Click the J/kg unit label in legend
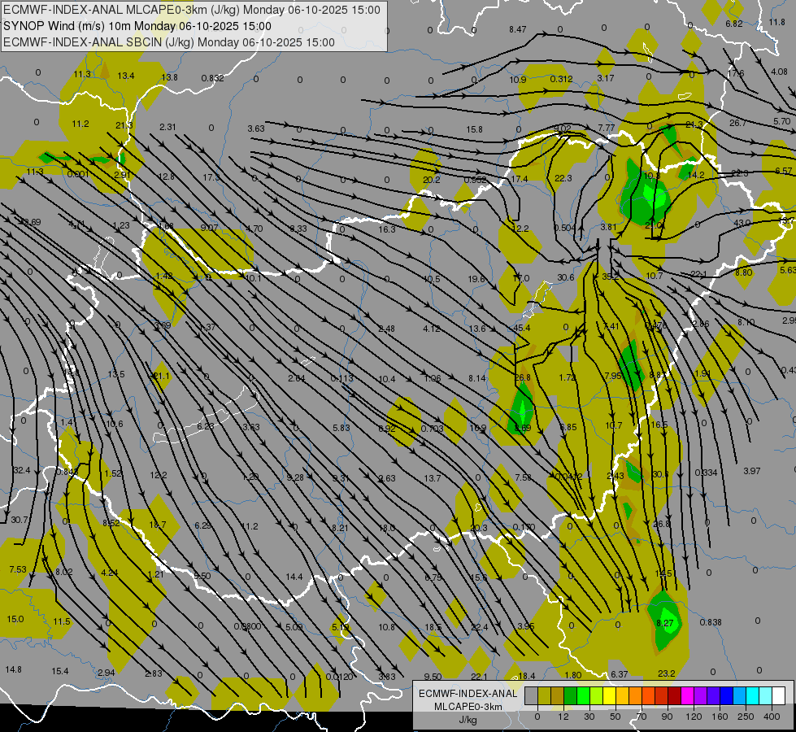796x732 pixels. tap(468, 720)
